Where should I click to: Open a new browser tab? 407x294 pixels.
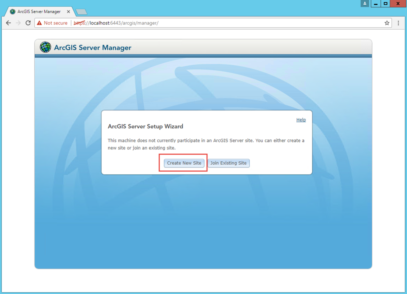(81, 12)
